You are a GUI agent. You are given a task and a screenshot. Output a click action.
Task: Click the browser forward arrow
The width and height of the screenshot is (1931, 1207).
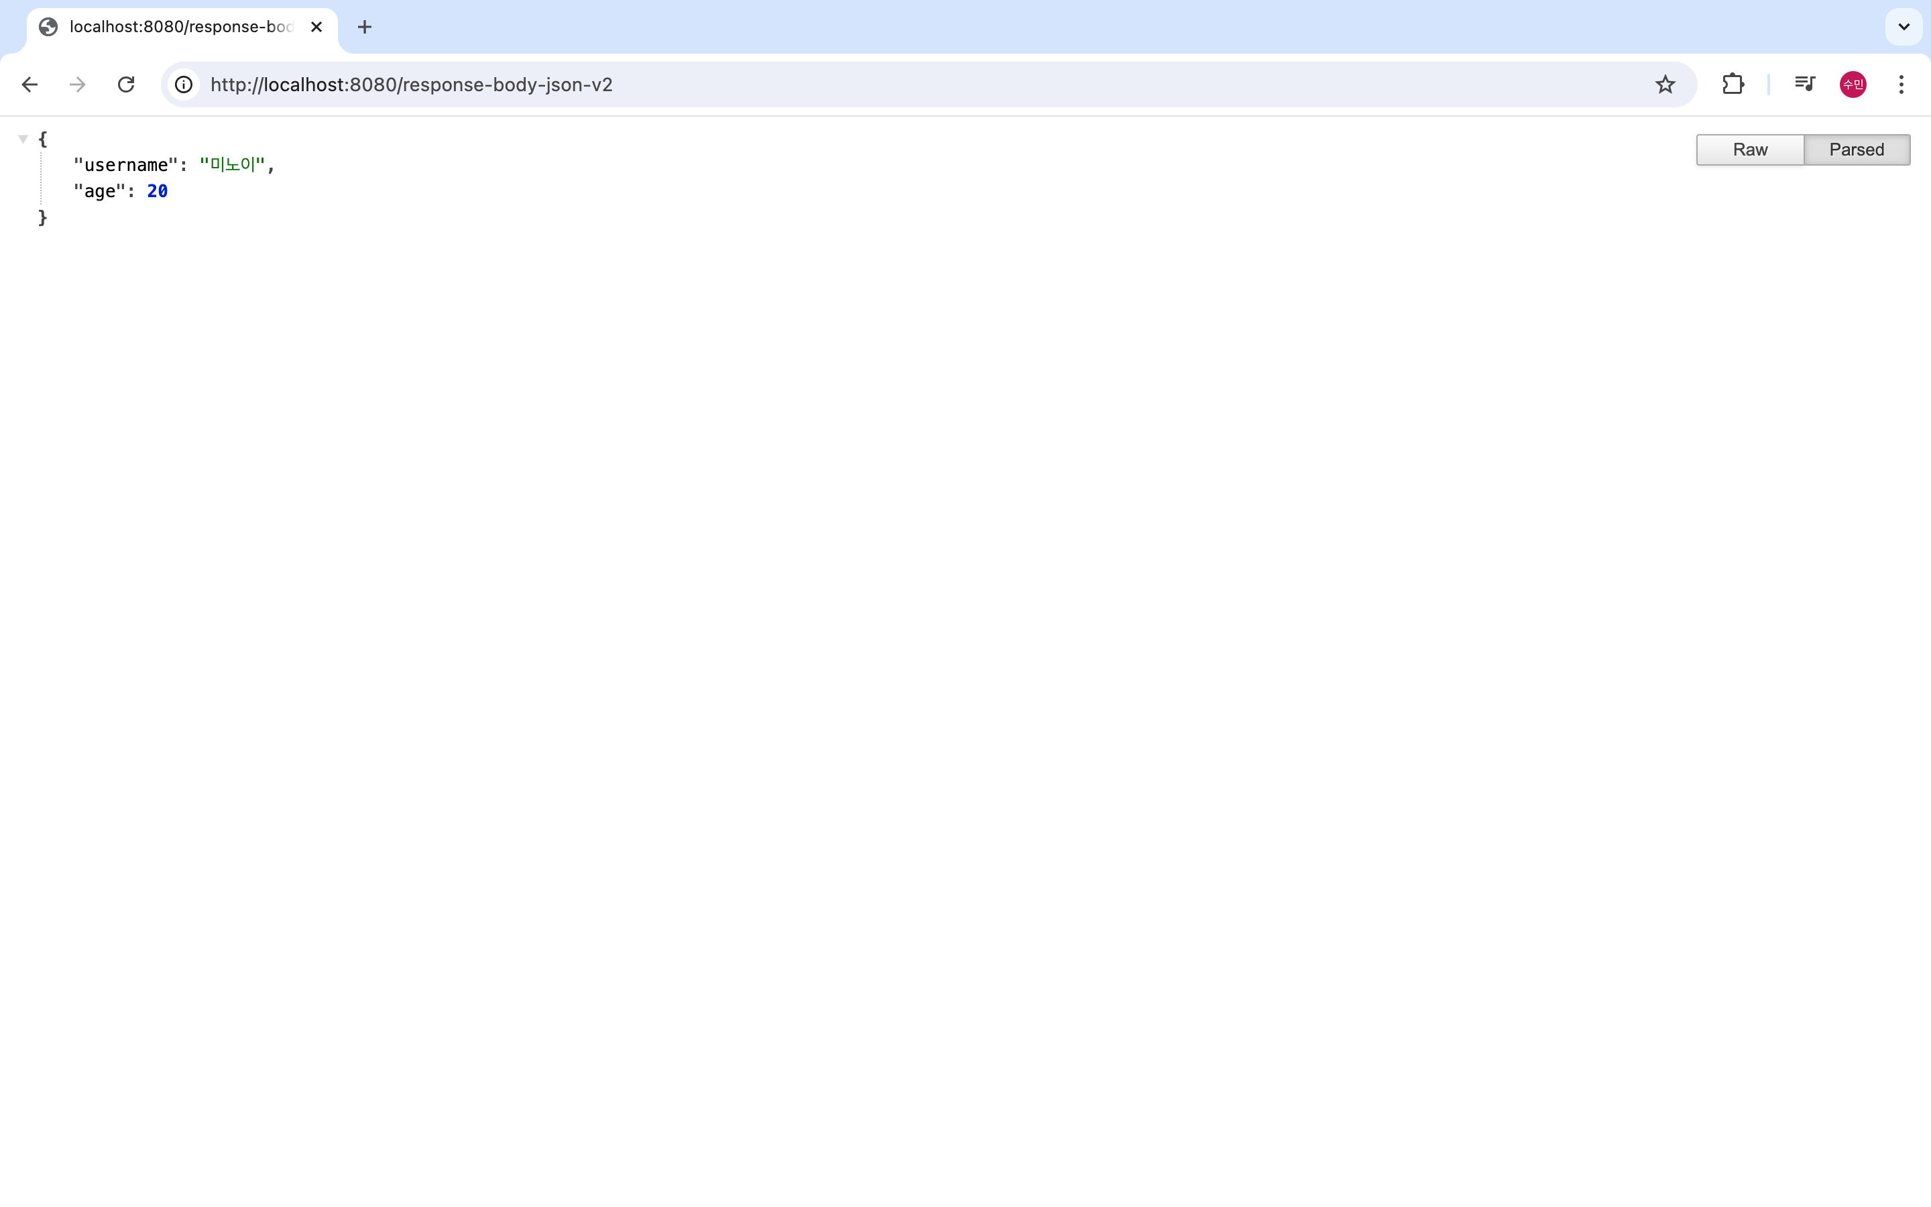tap(77, 84)
